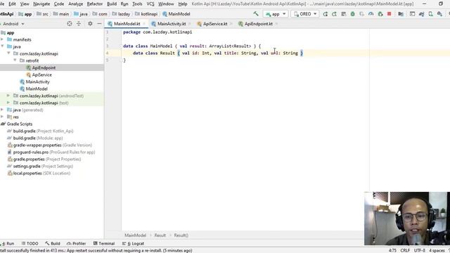
Task: Expand the manifests folder
Action: [x=2, y=39]
